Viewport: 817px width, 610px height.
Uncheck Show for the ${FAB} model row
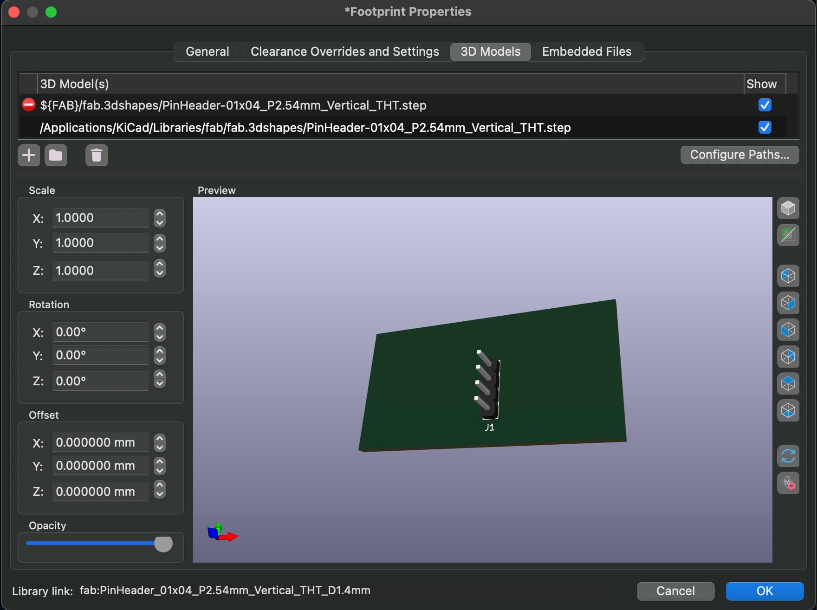pyautogui.click(x=765, y=105)
